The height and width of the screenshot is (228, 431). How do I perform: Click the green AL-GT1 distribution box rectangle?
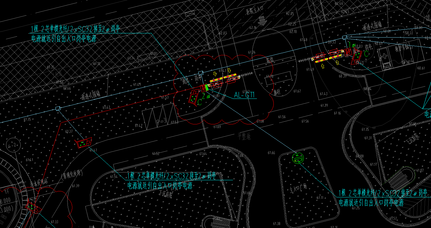[x=206, y=88]
